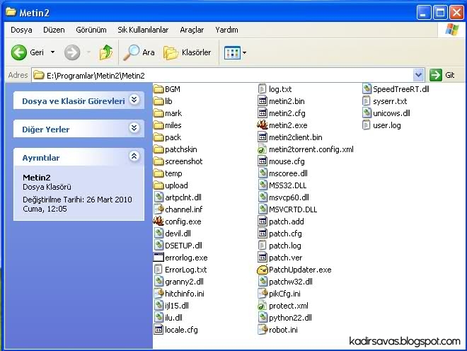Select the python22.dll file name
467x351 pixels.
[290, 318]
